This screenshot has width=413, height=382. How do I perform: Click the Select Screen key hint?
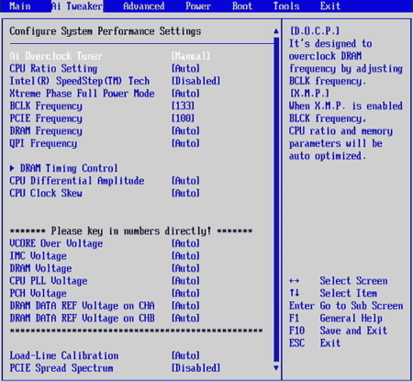tap(339, 281)
